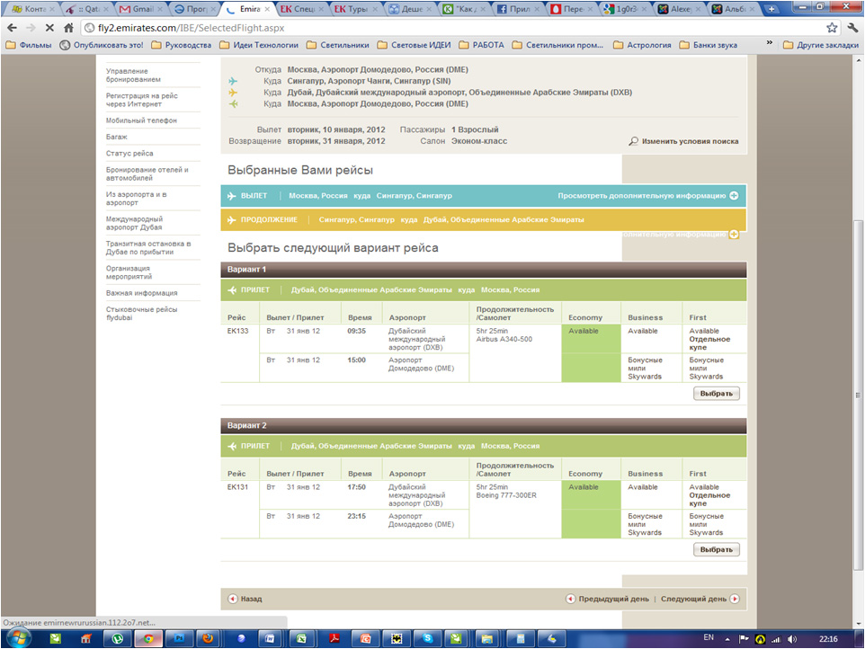Show hidden bookmarks with the chevron
Screen dimensions: 865x649
point(769,43)
